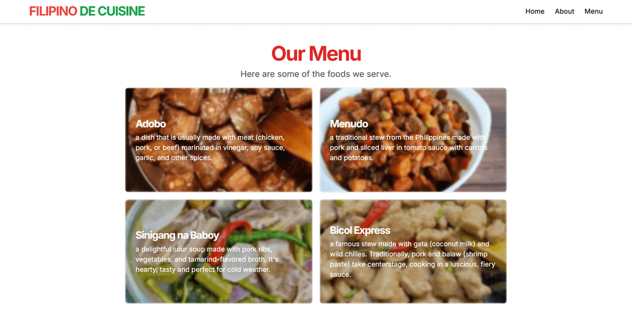Click the red FILIPINO word in the logo

pyautogui.click(x=53, y=11)
